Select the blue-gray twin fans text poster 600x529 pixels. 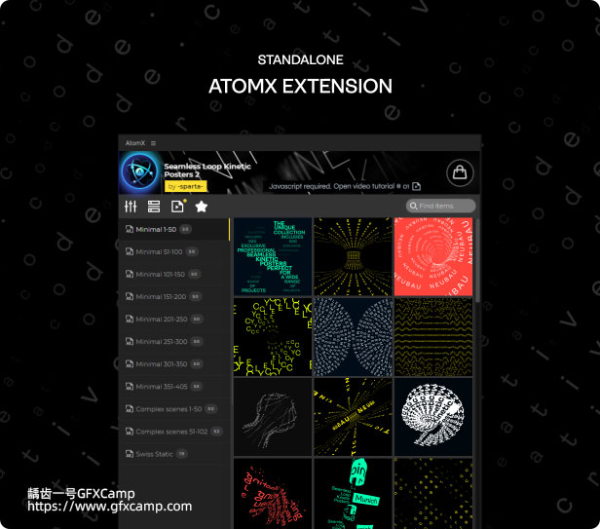pyautogui.click(x=353, y=337)
